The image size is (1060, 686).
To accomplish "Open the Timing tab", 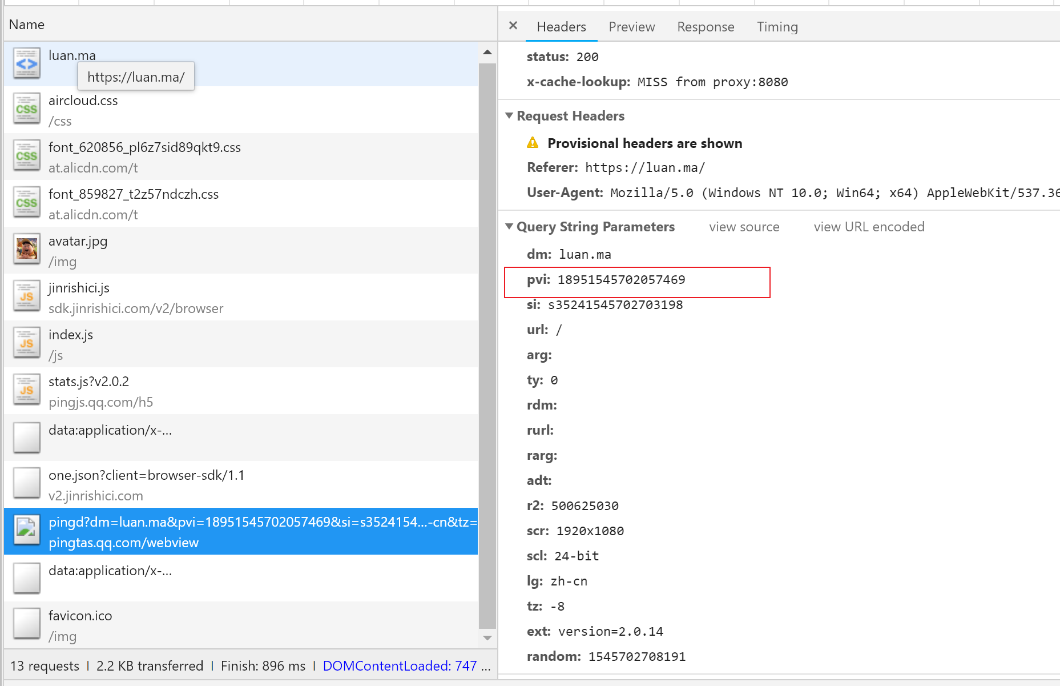I will tap(777, 27).
